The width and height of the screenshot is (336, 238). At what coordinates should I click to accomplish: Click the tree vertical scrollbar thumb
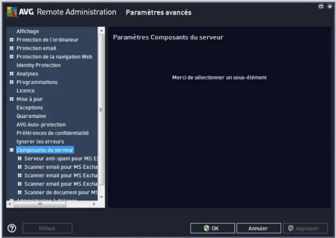101,109
